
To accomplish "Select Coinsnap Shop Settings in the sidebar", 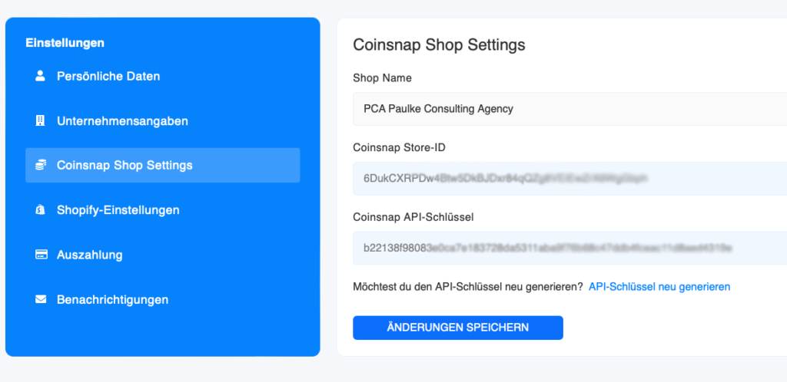I will (125, 165).
